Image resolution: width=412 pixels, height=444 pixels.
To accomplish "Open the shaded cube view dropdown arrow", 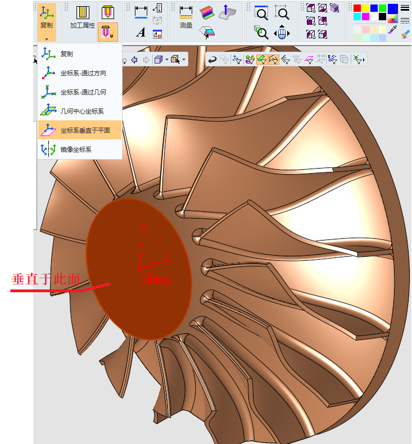I will 166,60.
